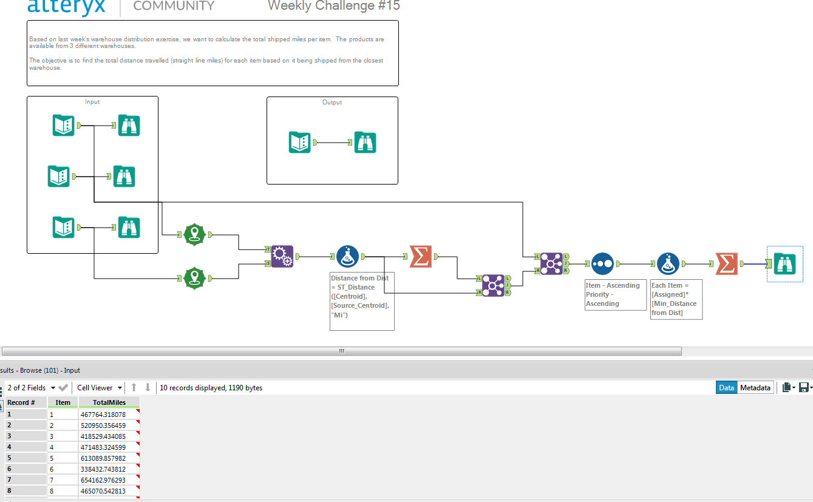This screenshot has width=813, height=502.
Task: Select the topmost Input Data tool
Action: click(x=63, y=125)
